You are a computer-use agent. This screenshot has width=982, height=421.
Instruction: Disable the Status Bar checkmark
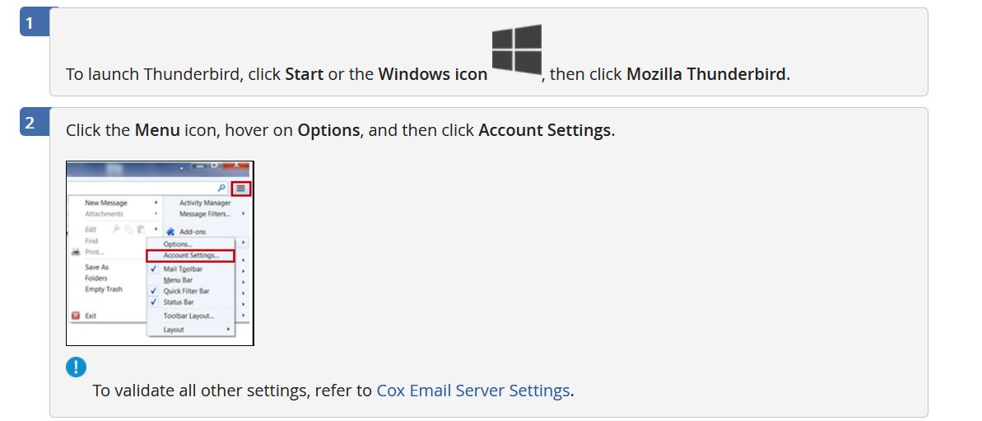pos(154,302)
